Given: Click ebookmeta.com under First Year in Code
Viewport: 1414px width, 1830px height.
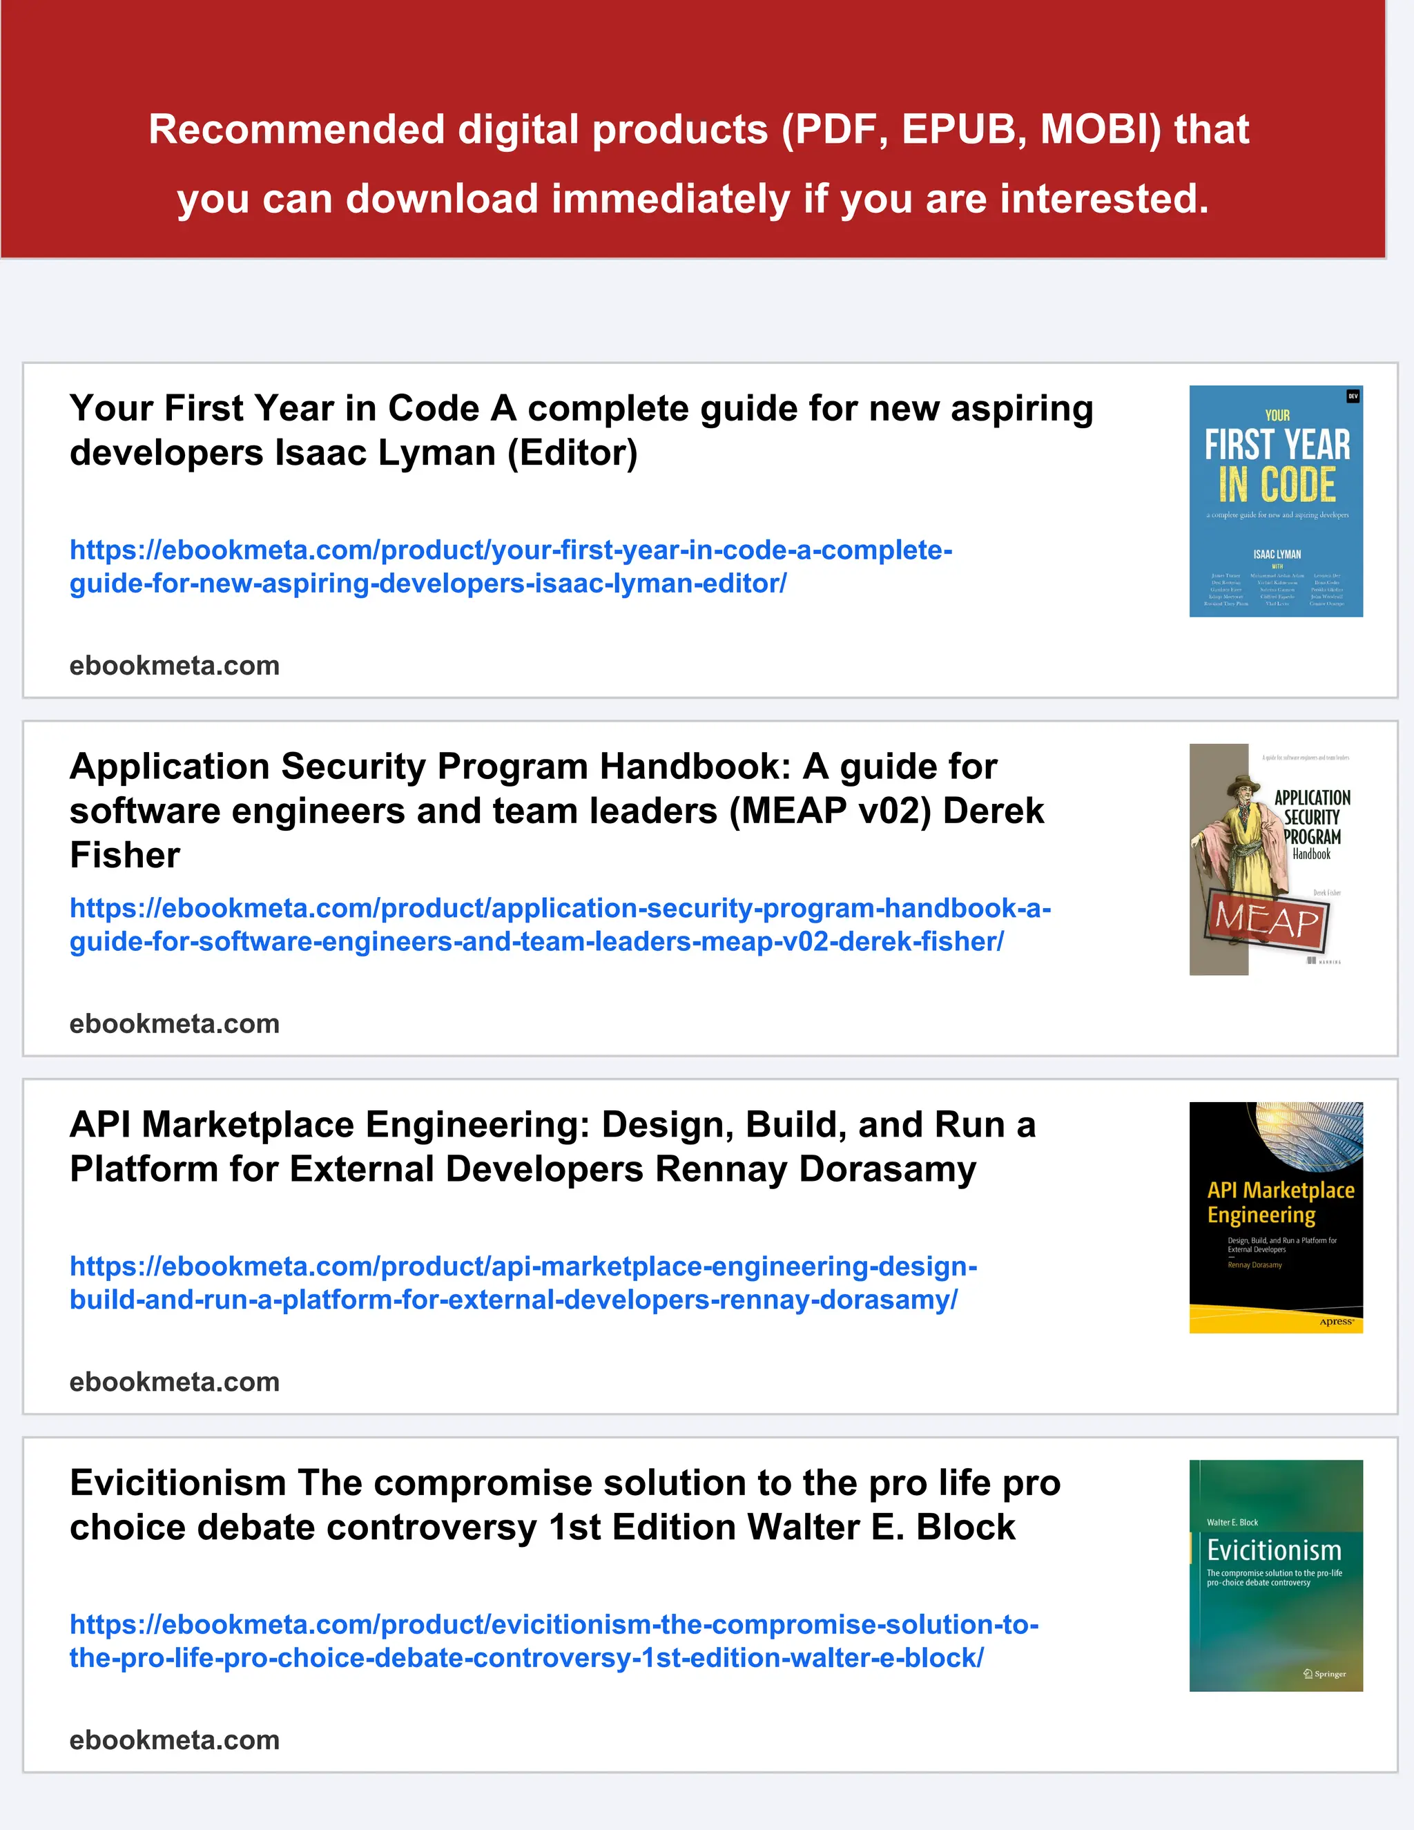Looking at the screenshot, I should pyautogui.click(x=174, y=665).
